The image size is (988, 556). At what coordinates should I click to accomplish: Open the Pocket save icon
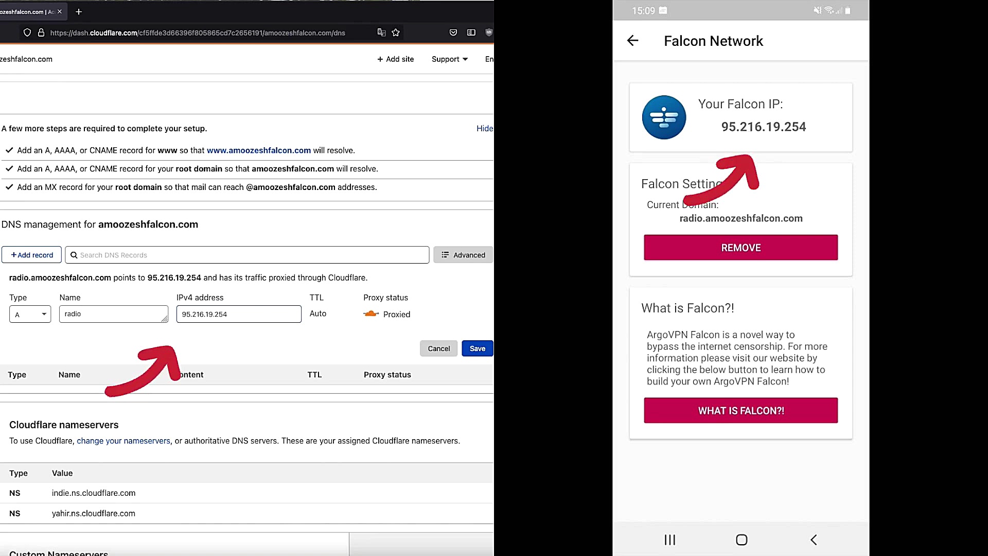(453, 32)
